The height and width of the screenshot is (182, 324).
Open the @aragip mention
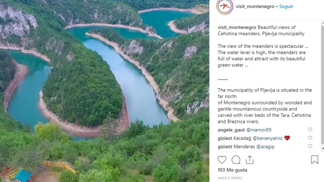[265, 147]
